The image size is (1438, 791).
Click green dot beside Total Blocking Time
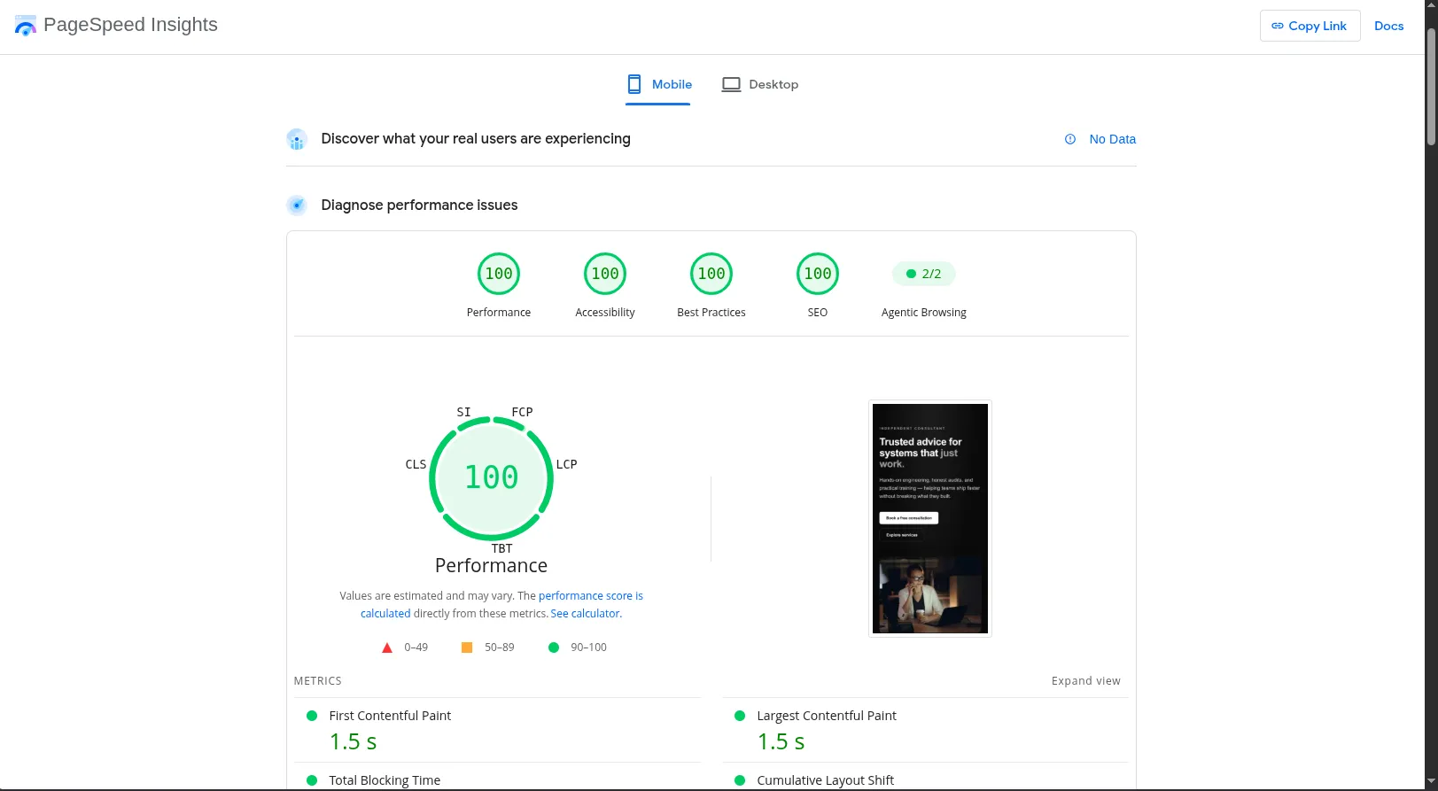point(312,780)
